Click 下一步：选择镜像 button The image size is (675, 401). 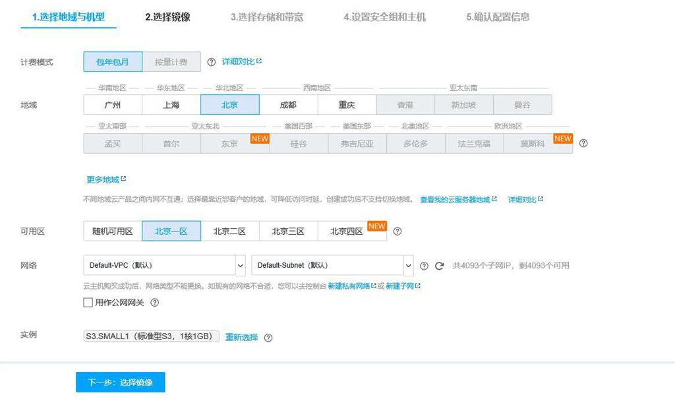click(120, 383)
